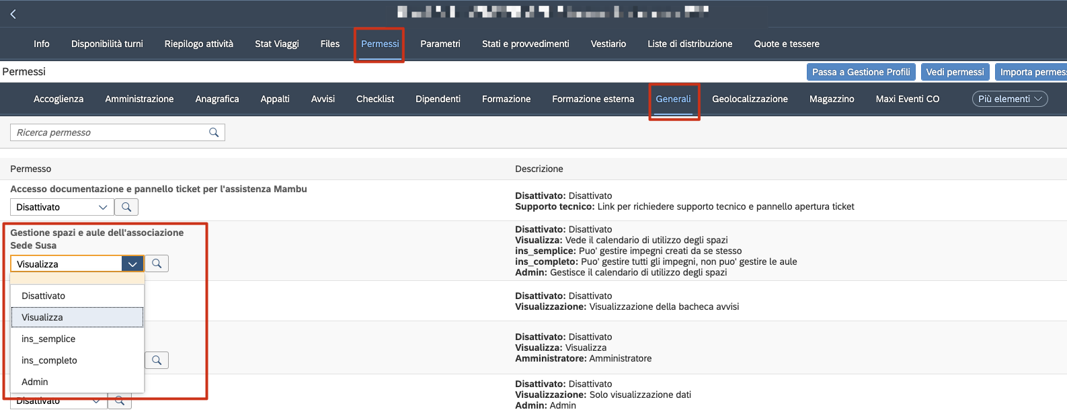This screenshot has width=1067, height=414.
Task: Switch to Anagrafica permission category
Action: 217,99
